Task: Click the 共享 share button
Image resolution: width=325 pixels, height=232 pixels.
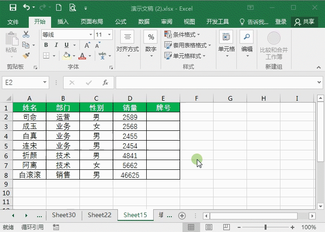Action: click(305, 22)
